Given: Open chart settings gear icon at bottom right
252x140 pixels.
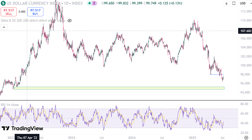Looking at the screenshot, I should [246, 138].
